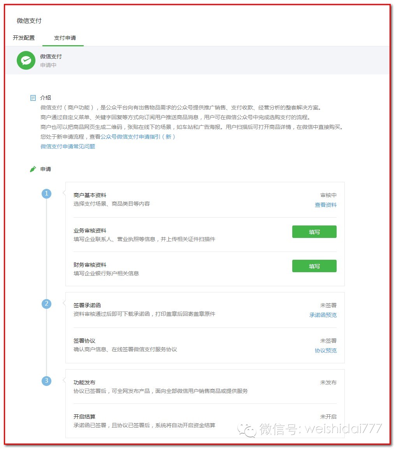Click the 商户基本资料 heading
The height and width of the screenshot is (449, 395).
click(x=90, y=195)
